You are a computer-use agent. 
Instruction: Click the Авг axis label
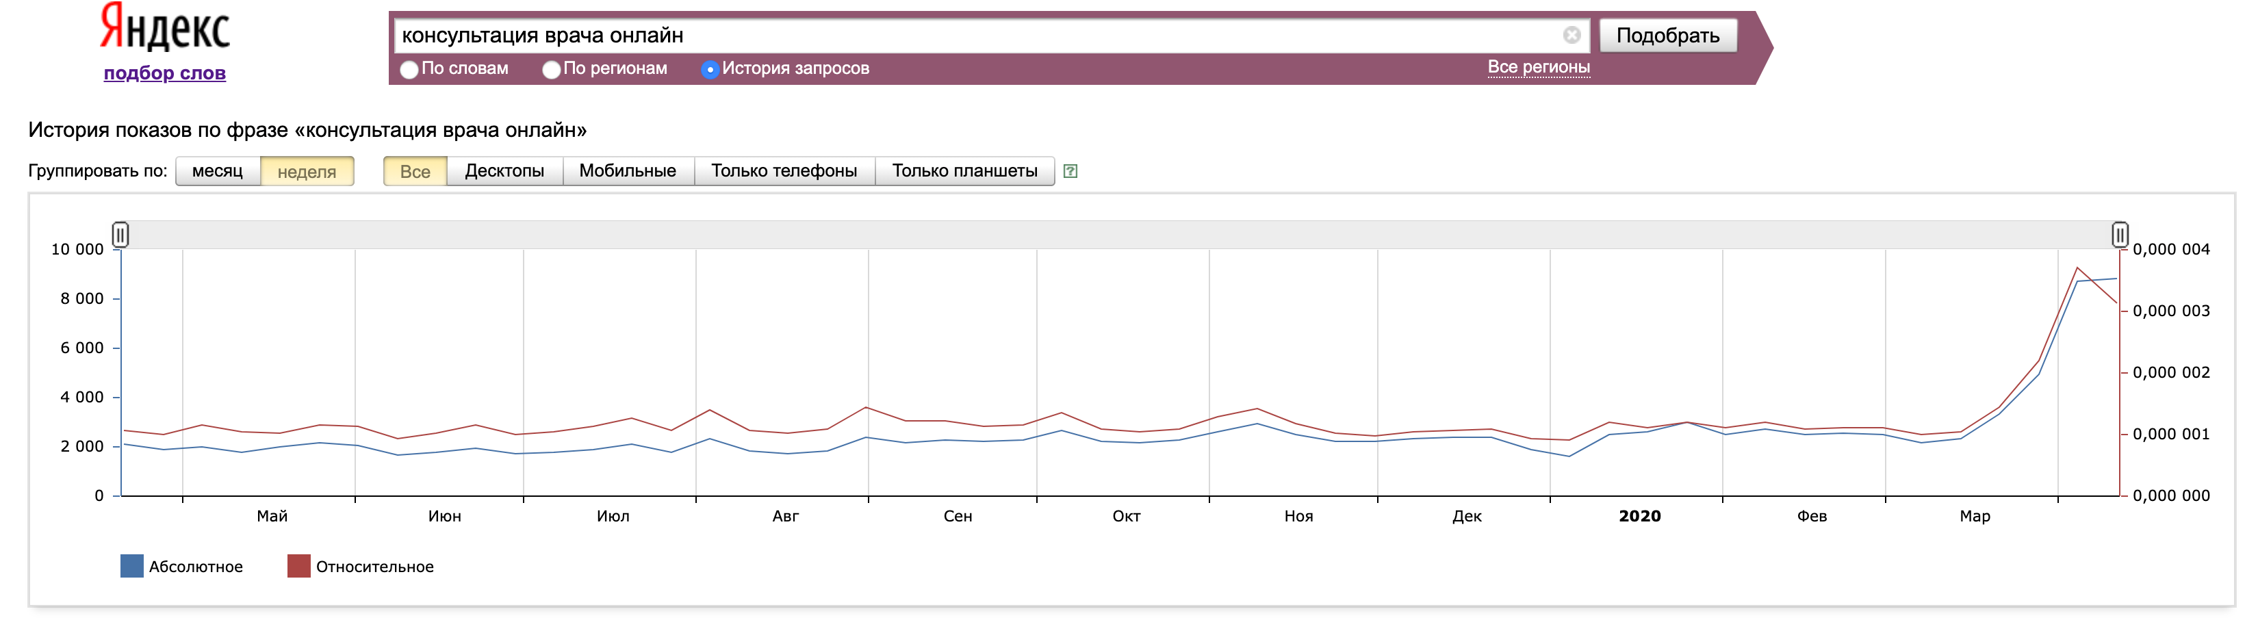coord(785,517)
